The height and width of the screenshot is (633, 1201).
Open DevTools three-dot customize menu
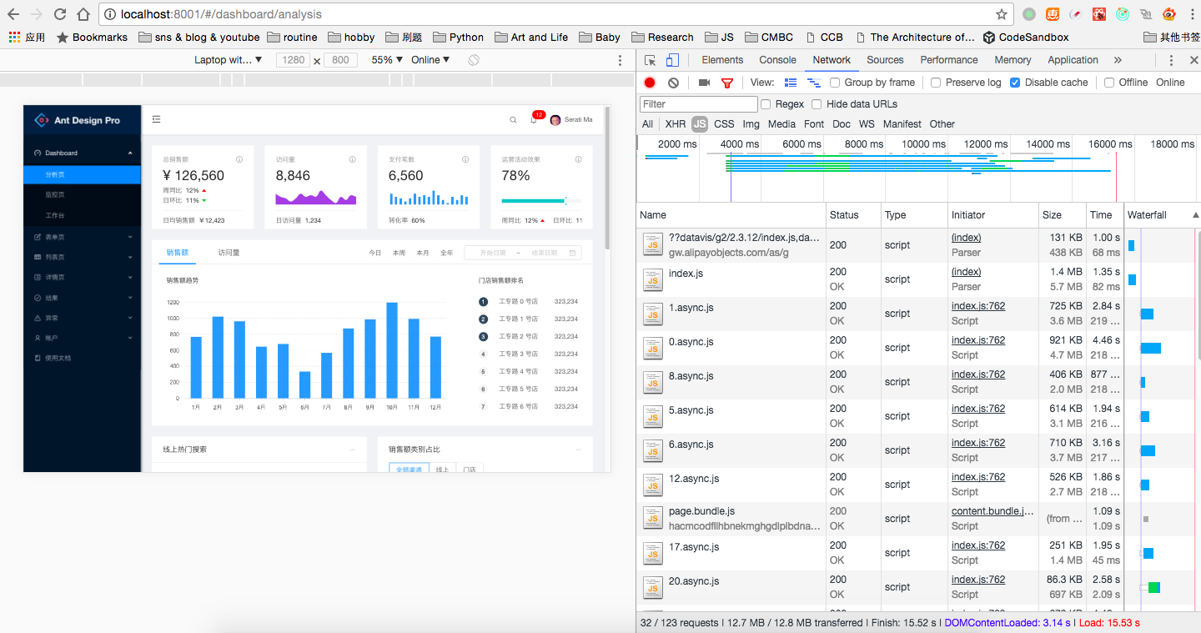coord(1171,60)
